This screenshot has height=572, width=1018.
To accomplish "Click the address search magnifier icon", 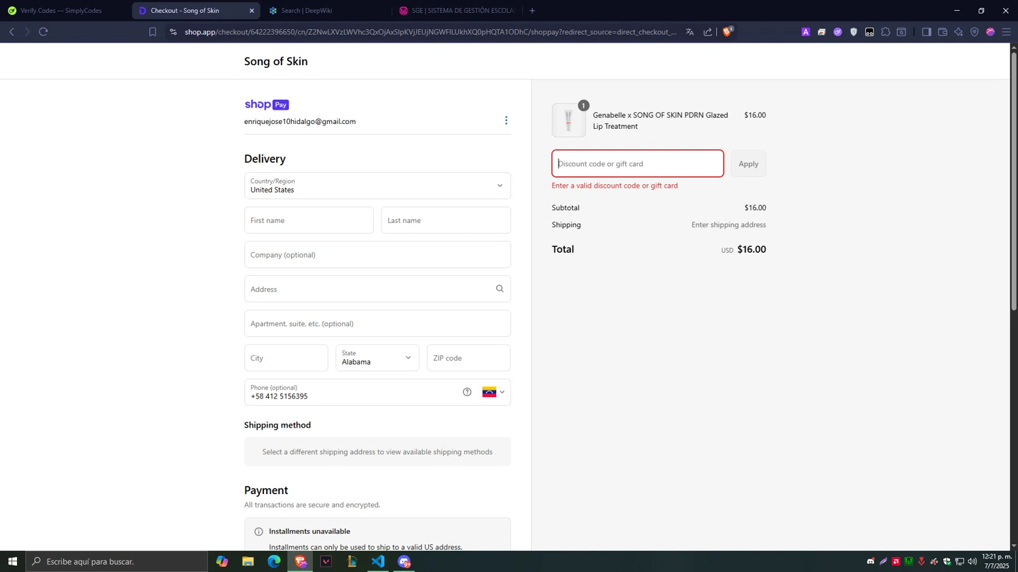I will click(499, 289).
